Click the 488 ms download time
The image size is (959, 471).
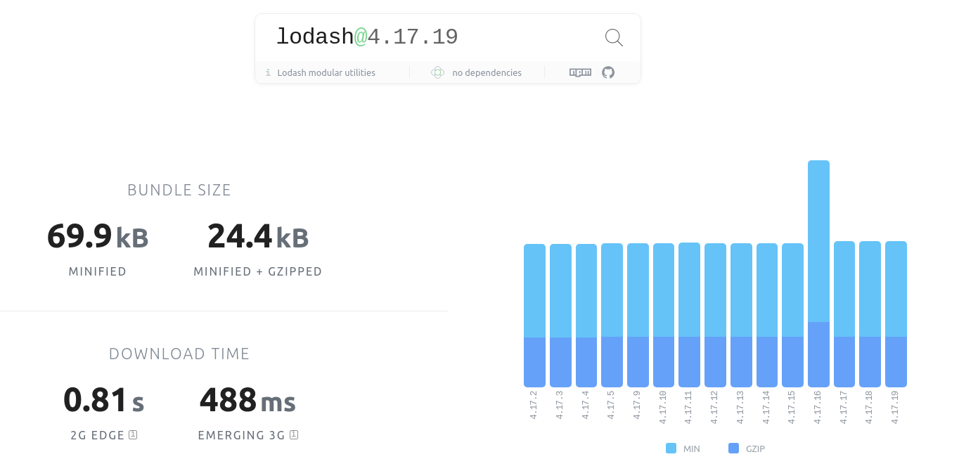coord(247,400)
